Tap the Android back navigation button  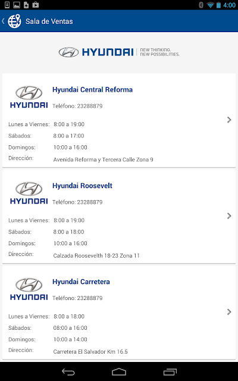[x=68, y=371]
